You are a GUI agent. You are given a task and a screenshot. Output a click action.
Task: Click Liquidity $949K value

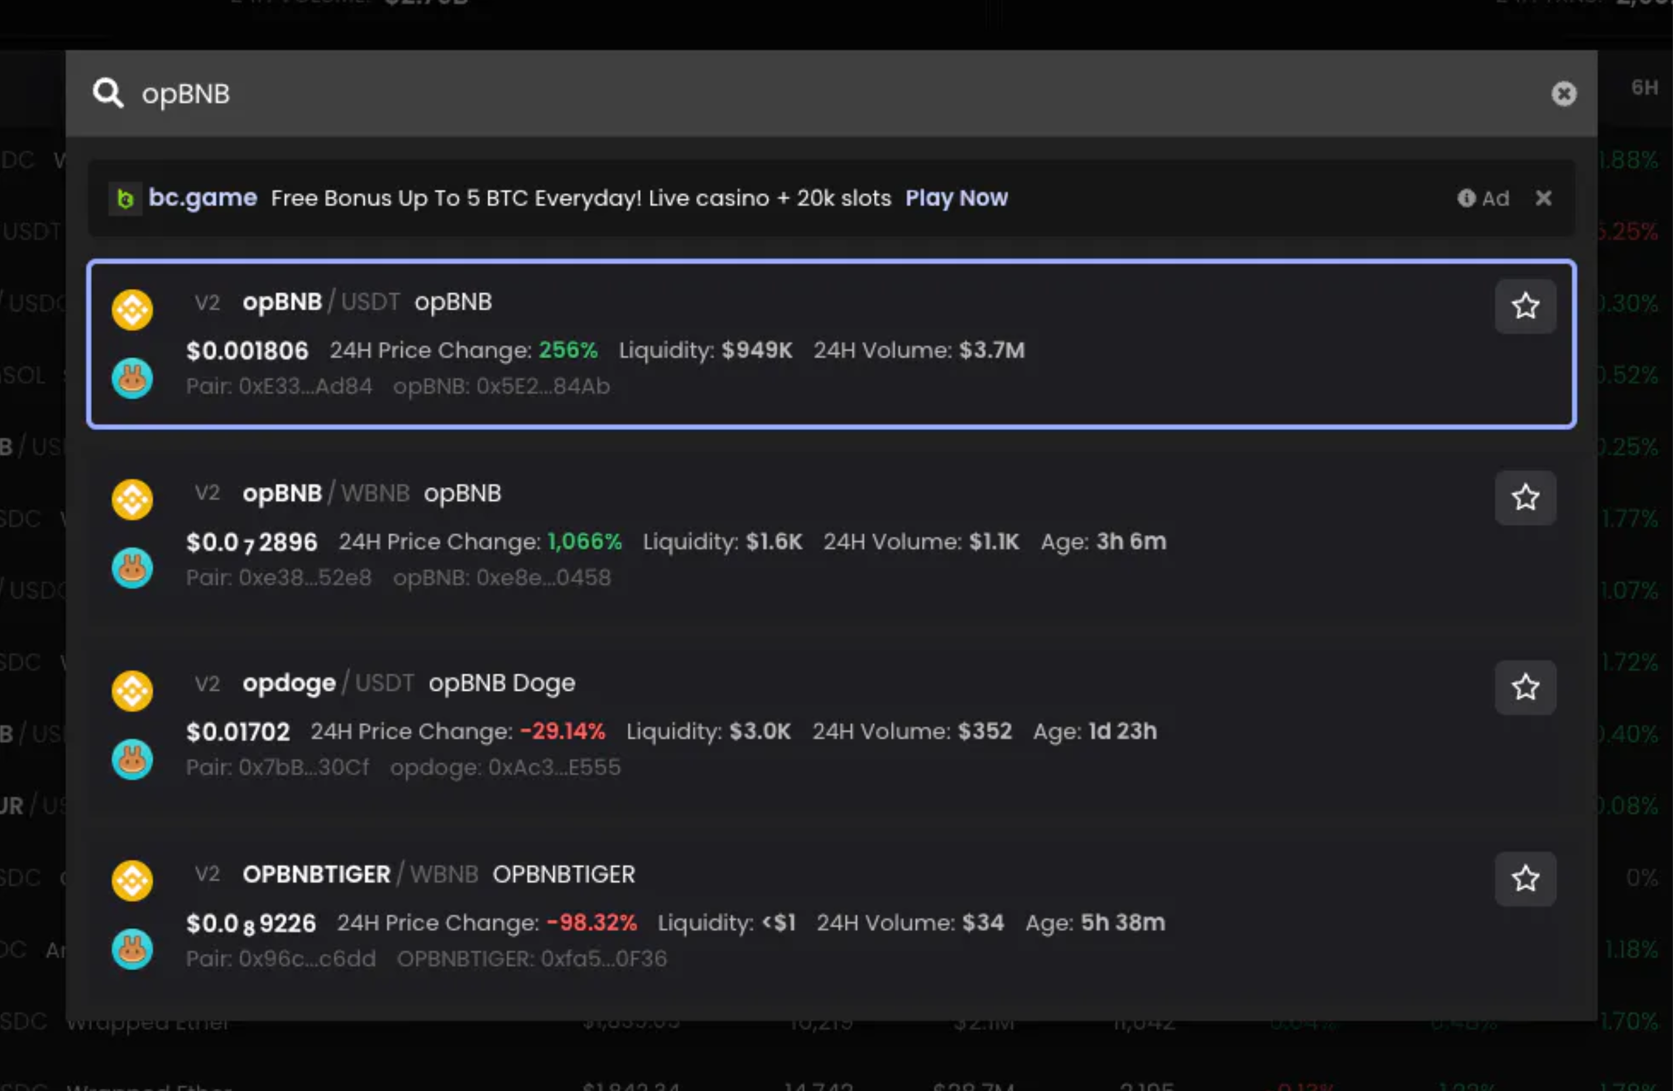click(x=757, y=350)
